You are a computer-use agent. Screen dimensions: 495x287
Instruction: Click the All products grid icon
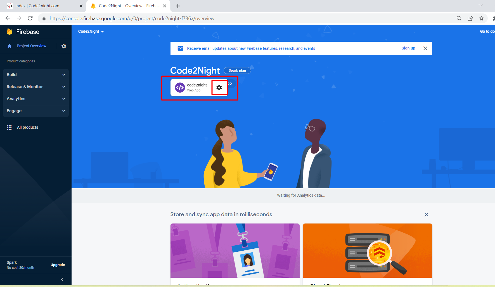click(9, 128)
